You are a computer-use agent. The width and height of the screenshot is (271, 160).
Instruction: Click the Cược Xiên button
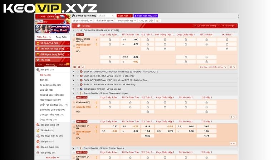tap(125, 16)
